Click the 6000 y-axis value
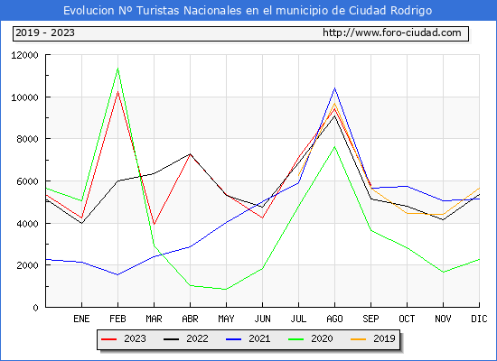 tap(27, 181)
